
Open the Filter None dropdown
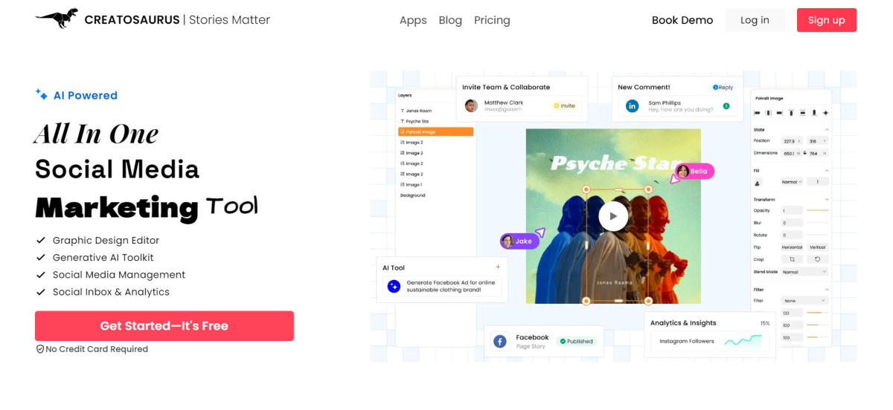coord(804,300)
